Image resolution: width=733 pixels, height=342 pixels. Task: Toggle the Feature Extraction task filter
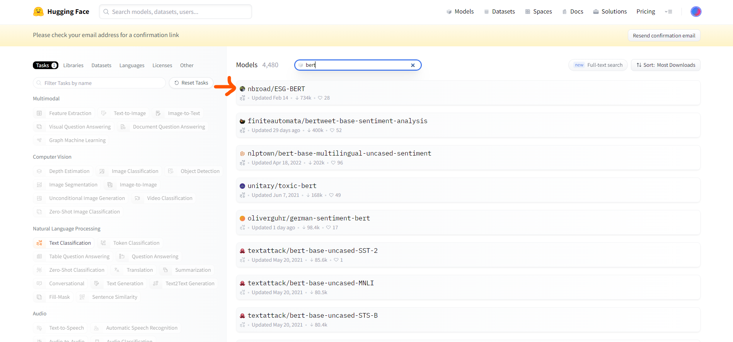(64, 113)
